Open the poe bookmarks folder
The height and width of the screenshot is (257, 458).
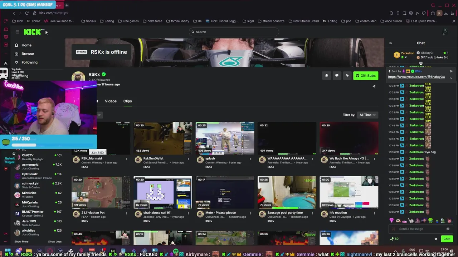pos(346,21)
